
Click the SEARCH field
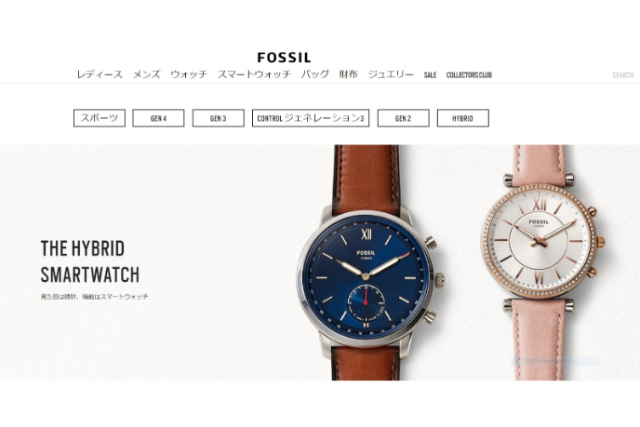(623, 75)
